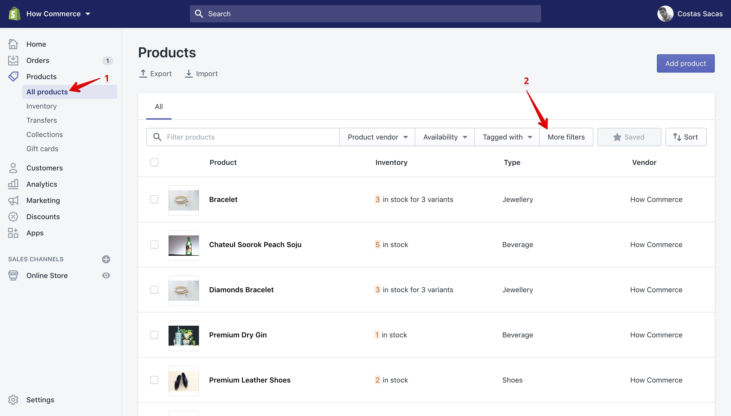Click the Online Store storefront icon
Image resolution: width=731 pixels, height=416 pixels.
tap(13, 275)
